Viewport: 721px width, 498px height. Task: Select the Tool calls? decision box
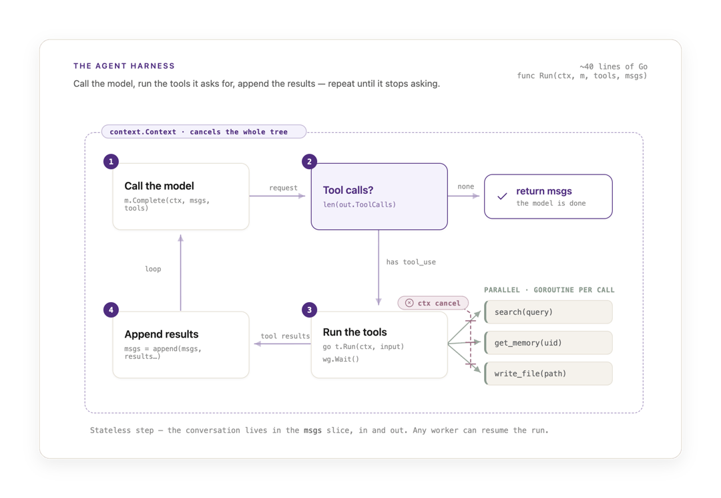[379, 197]
